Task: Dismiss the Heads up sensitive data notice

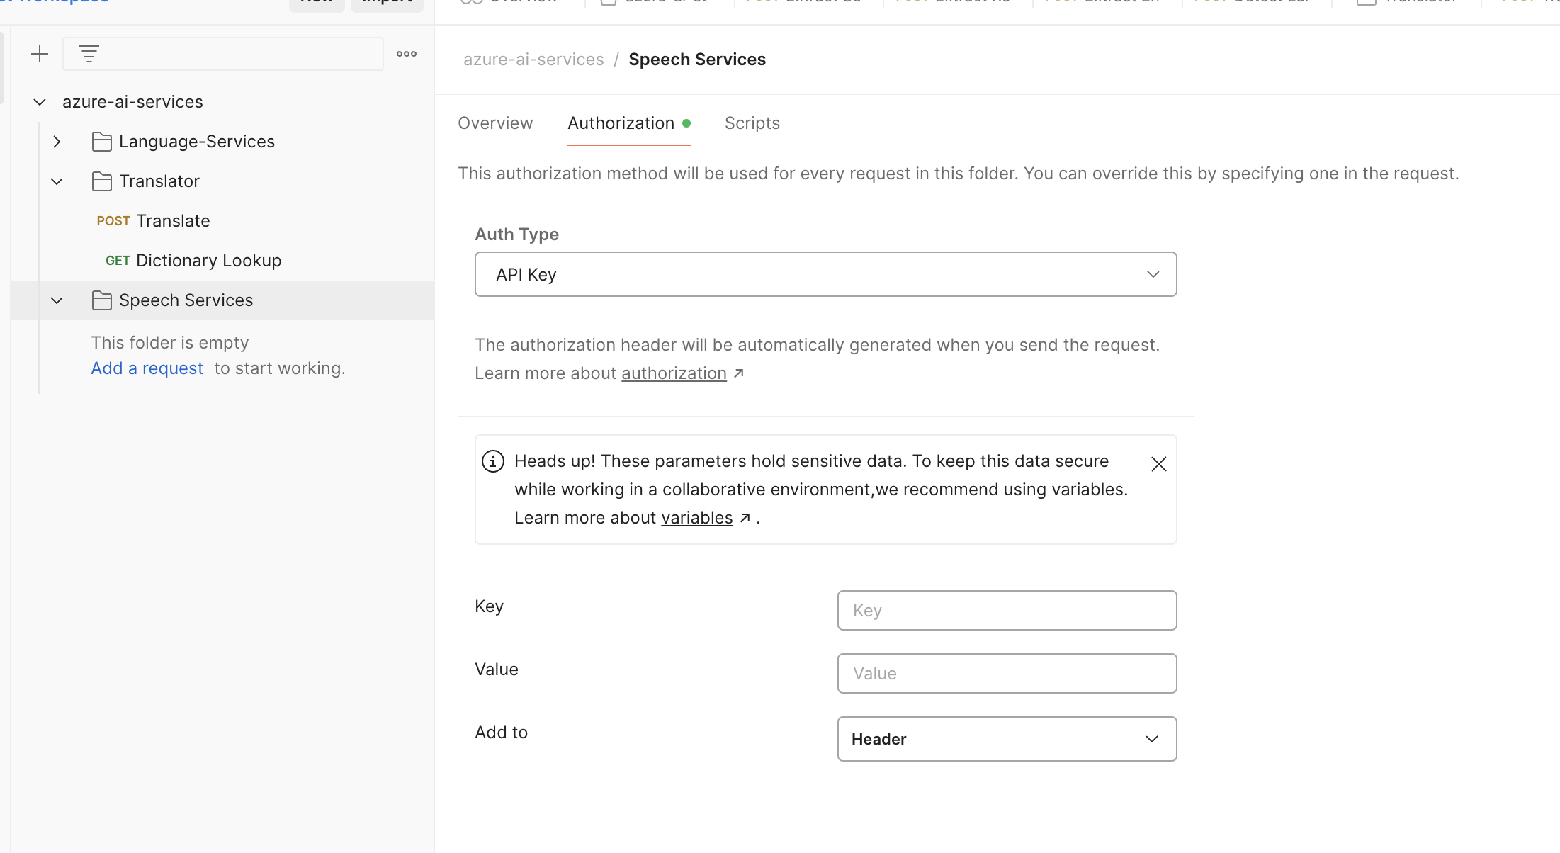Action: [x=1159, y=464]
